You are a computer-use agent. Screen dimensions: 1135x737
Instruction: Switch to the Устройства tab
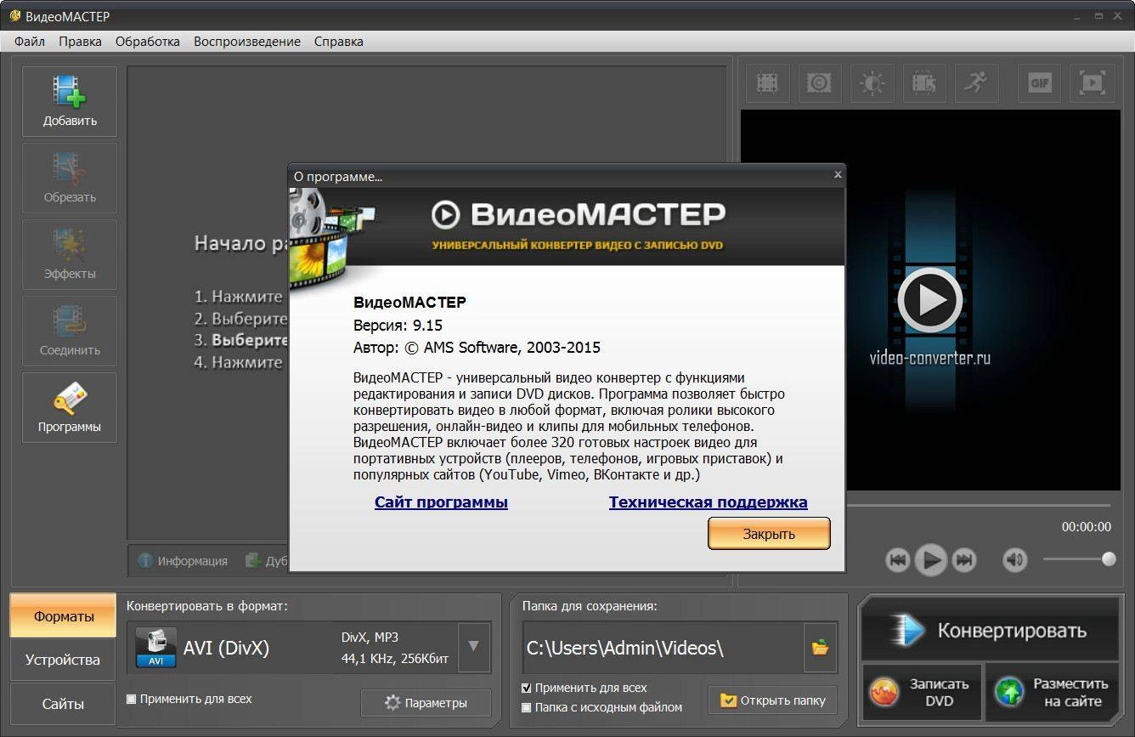click(x=63, y=660)
